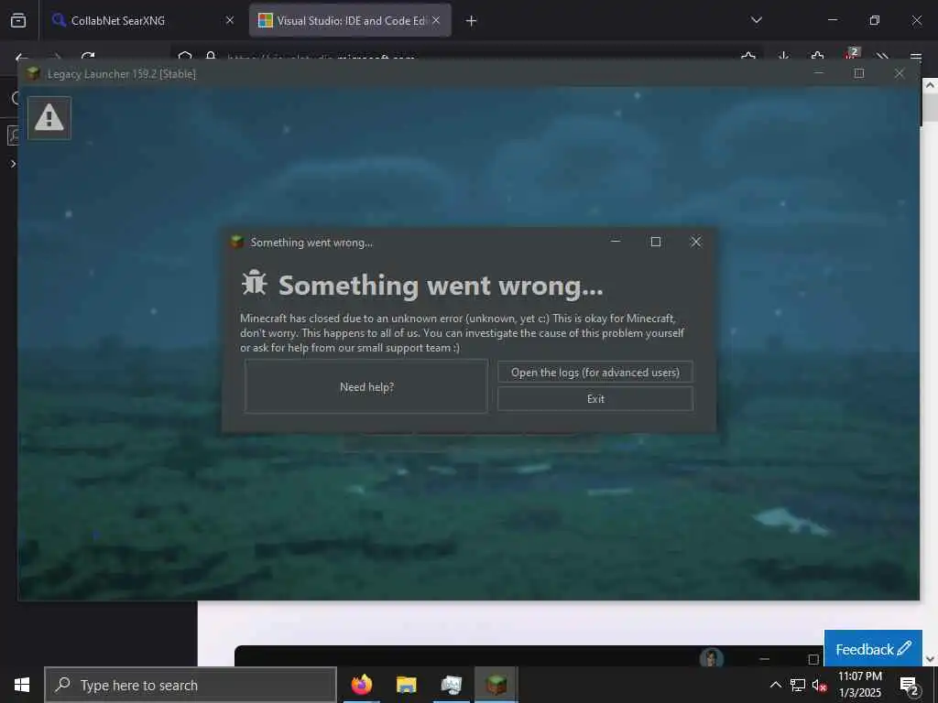This screenshot has width=938, height=703.
Task: Click the Feedback button on the web page
Action: point(873,649)
